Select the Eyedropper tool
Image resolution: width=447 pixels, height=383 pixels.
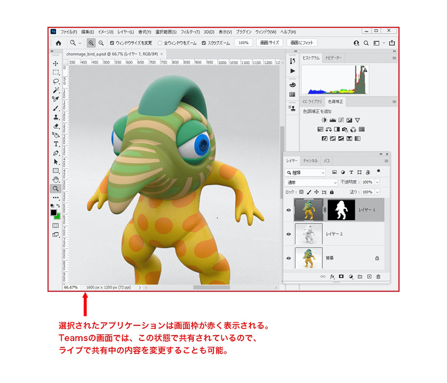coord(56,99)
